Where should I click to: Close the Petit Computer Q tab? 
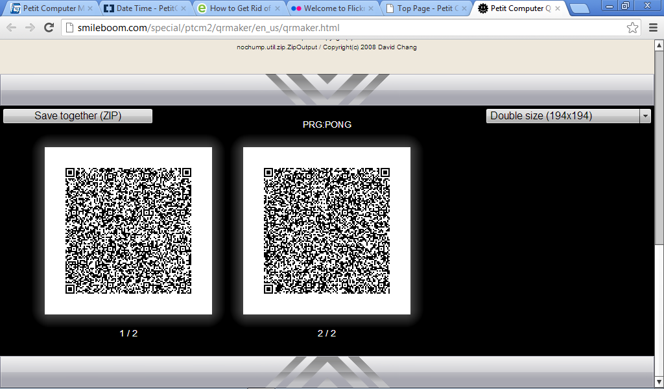click(x=558, y=8)
